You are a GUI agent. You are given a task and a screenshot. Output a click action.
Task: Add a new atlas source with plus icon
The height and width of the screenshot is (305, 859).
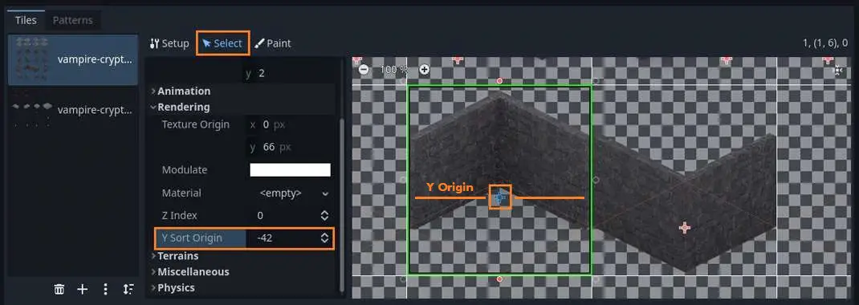click(82, 289)
